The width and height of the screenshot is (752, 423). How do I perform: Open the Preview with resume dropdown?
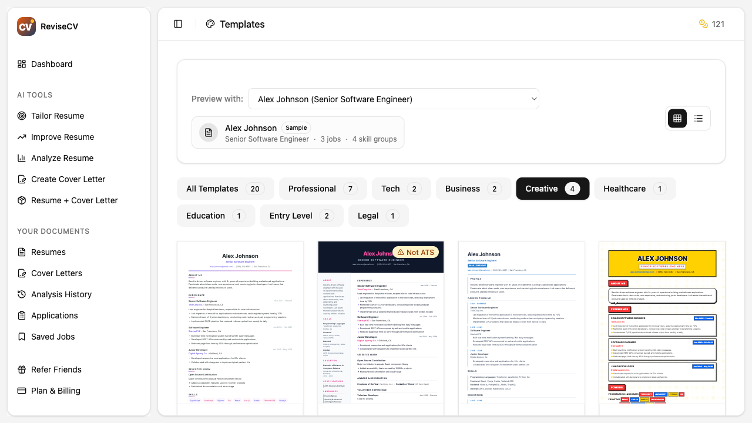[x=394, y=99]
